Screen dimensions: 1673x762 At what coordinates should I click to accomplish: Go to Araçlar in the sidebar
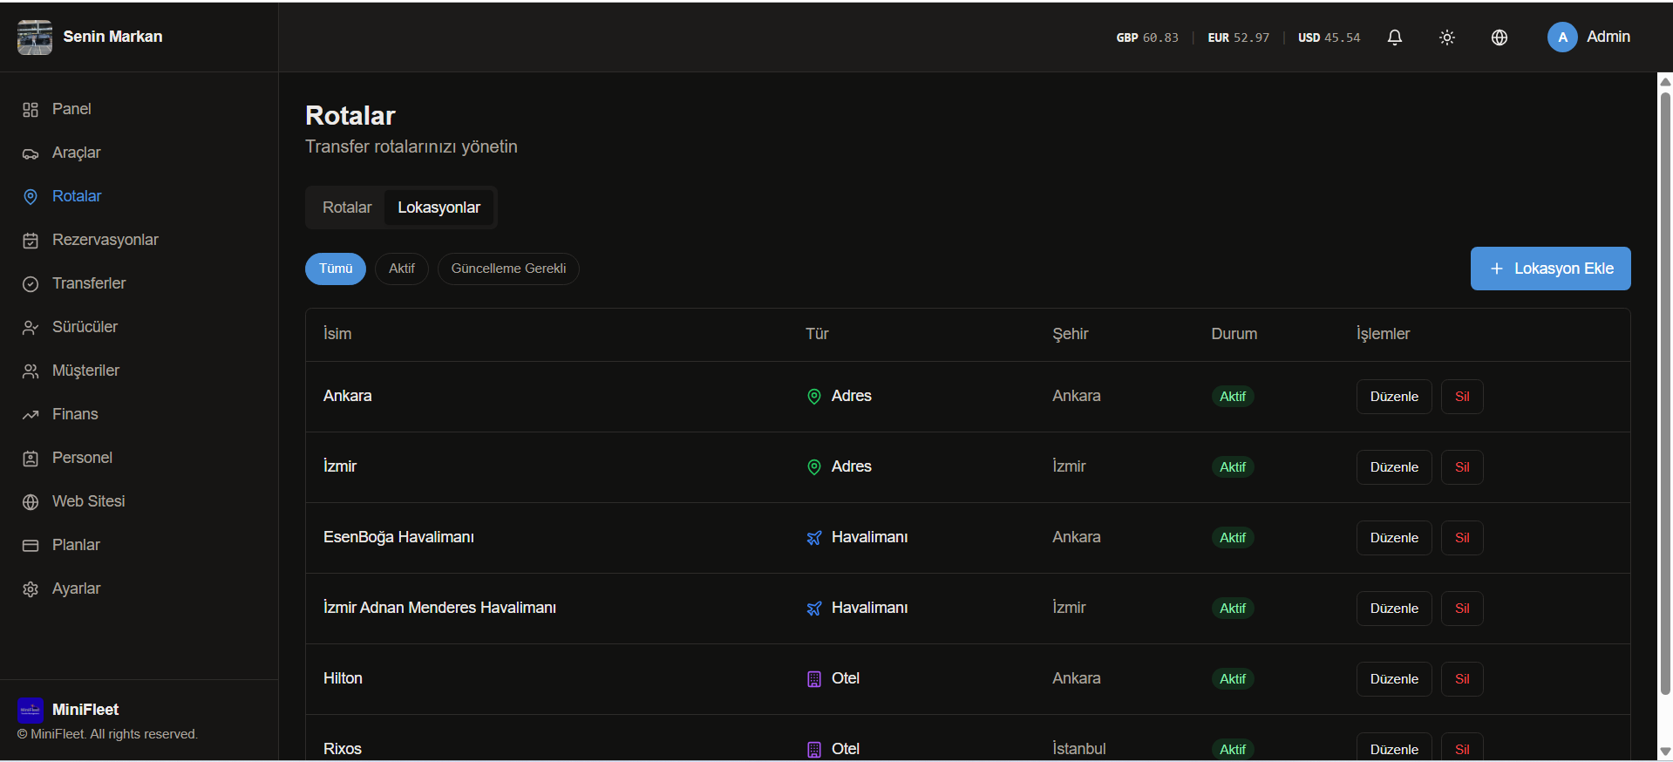coord(139,153)
